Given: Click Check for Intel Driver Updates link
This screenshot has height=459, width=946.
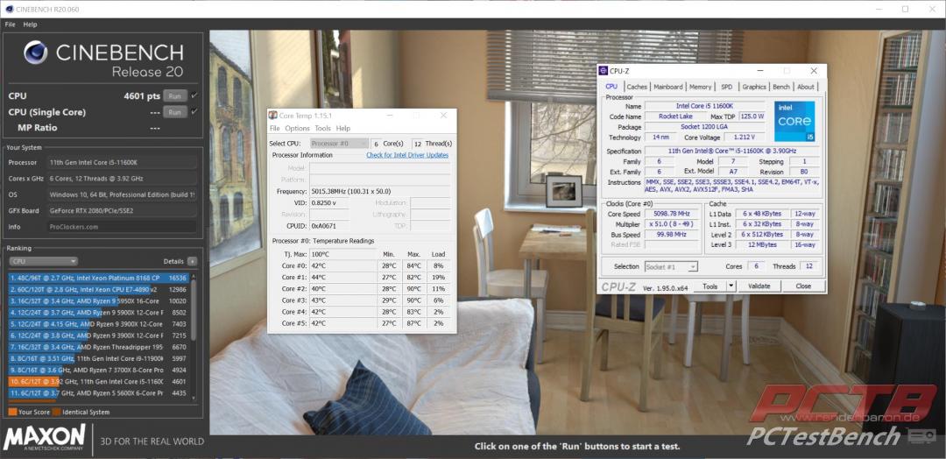Looking at the screenshot, I should 407,155.
